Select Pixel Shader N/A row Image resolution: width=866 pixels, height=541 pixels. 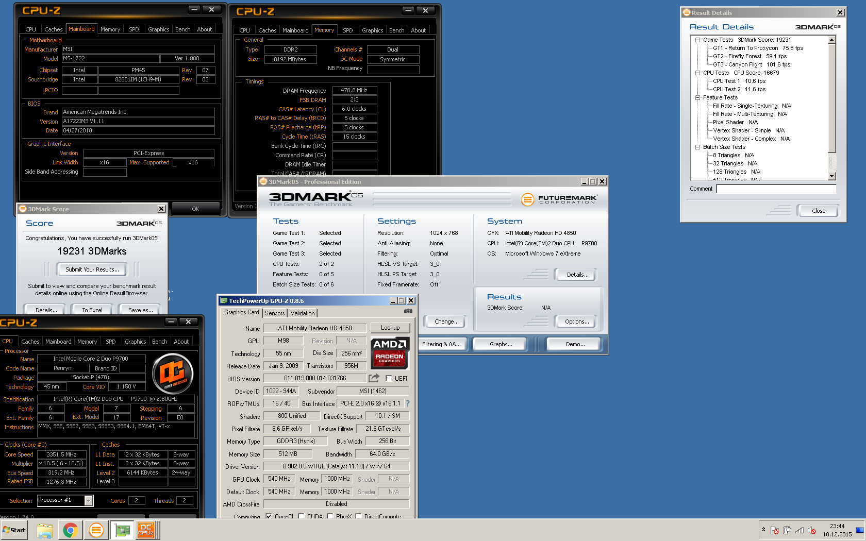point(735,122)
